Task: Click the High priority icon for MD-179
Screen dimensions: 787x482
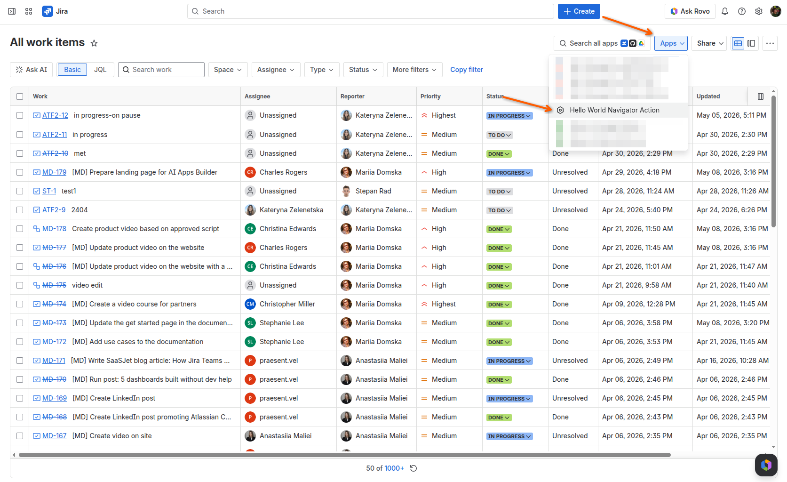Action: point(424,172)
